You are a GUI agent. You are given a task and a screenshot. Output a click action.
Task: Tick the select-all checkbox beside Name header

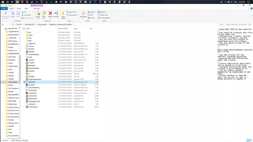(x=24, y=29)
